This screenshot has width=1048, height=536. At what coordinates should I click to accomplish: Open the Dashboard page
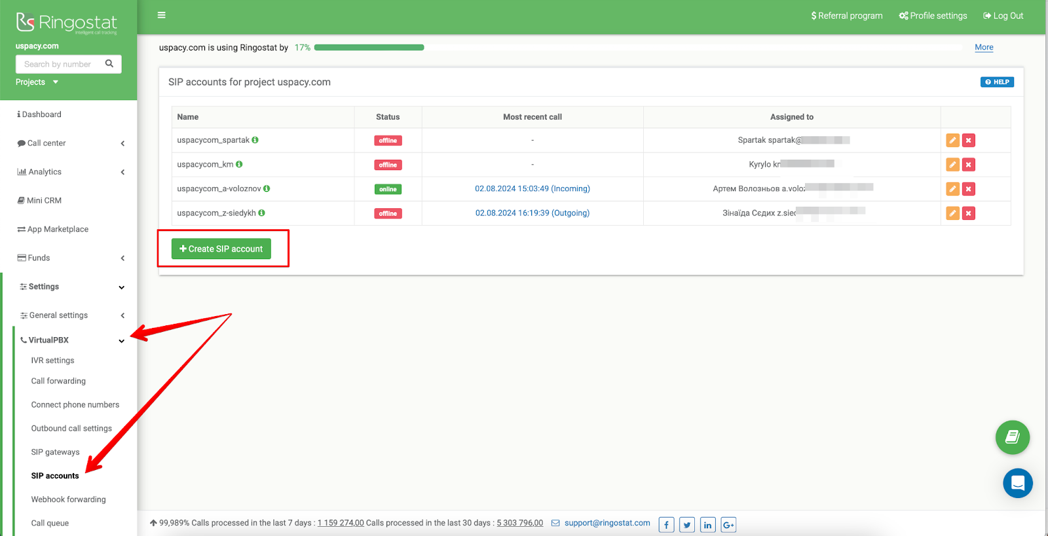(39, 115)
